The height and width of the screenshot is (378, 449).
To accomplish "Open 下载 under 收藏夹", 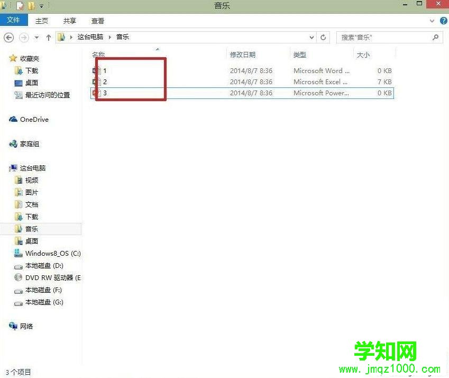I will pyautogui.click(x=32, y=70).
